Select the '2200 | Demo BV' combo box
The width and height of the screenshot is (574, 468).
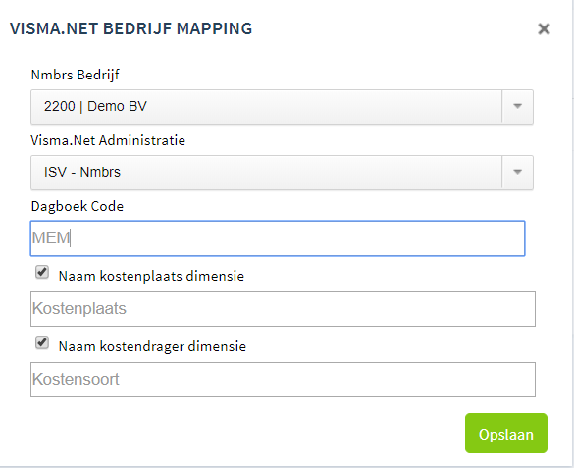click(x=282, y=107)
